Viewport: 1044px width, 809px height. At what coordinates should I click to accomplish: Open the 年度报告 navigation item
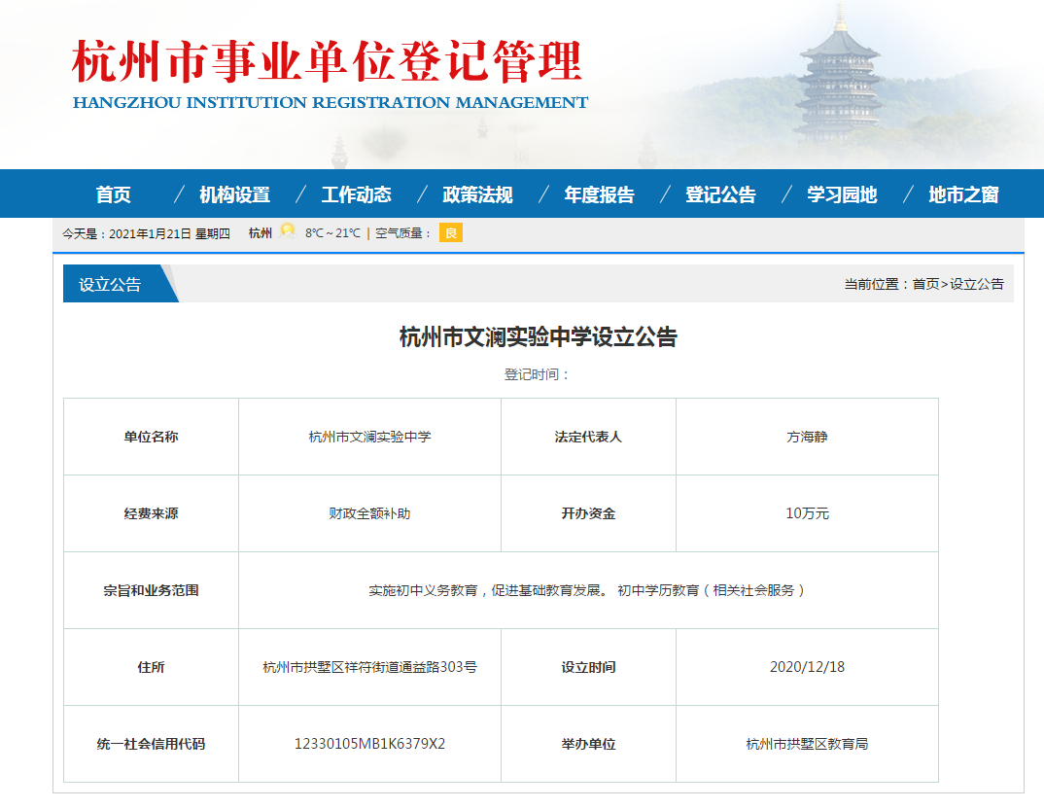coord(599,194)
